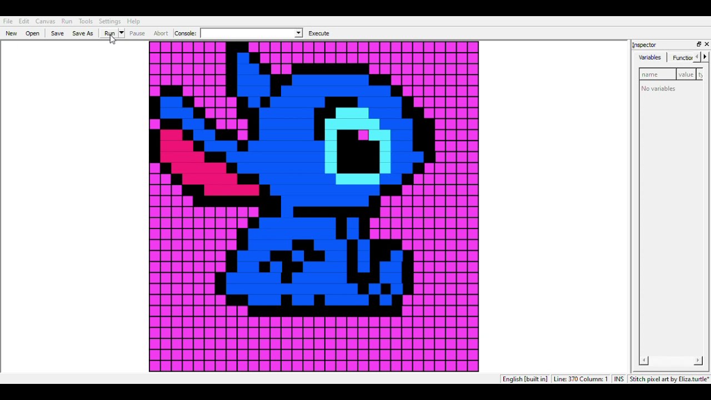Viewport: 711px width, 400px height.
Task: Open the Tools menu
Action: 86,21
